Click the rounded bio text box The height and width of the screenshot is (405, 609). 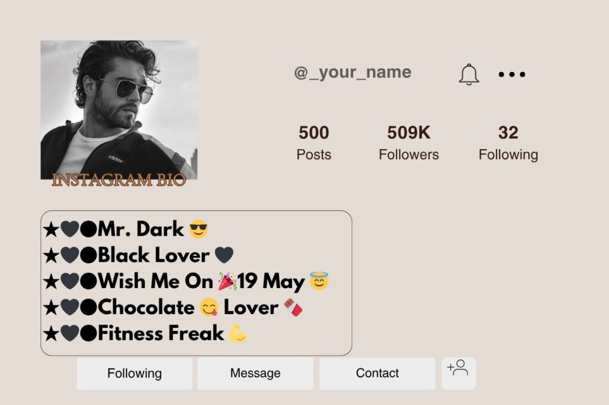click(196, 283)
